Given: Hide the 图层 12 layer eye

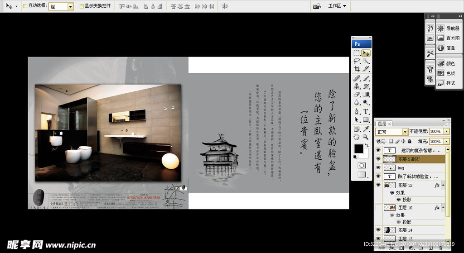Looking at the screenshot, I should [x=378, y=185].
